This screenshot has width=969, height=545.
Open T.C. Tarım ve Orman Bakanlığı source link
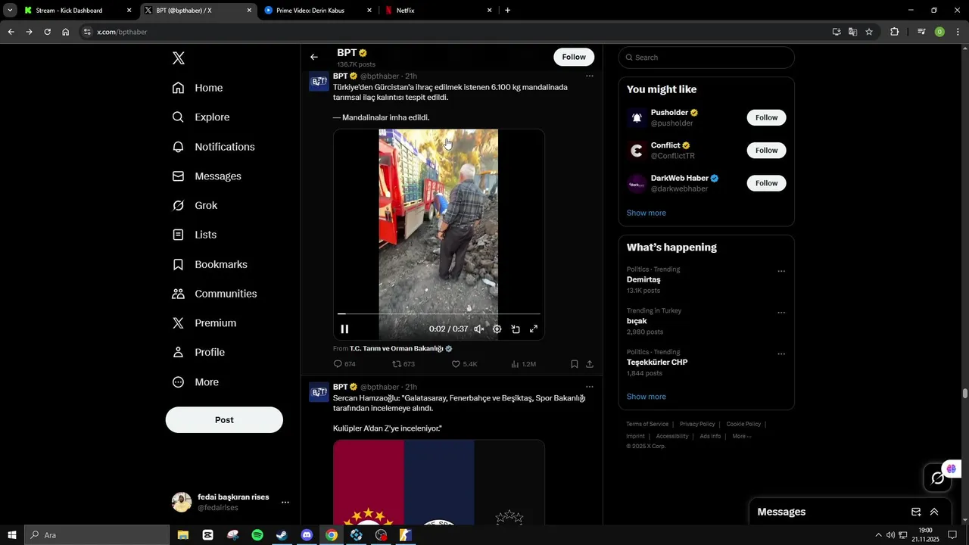397,349
